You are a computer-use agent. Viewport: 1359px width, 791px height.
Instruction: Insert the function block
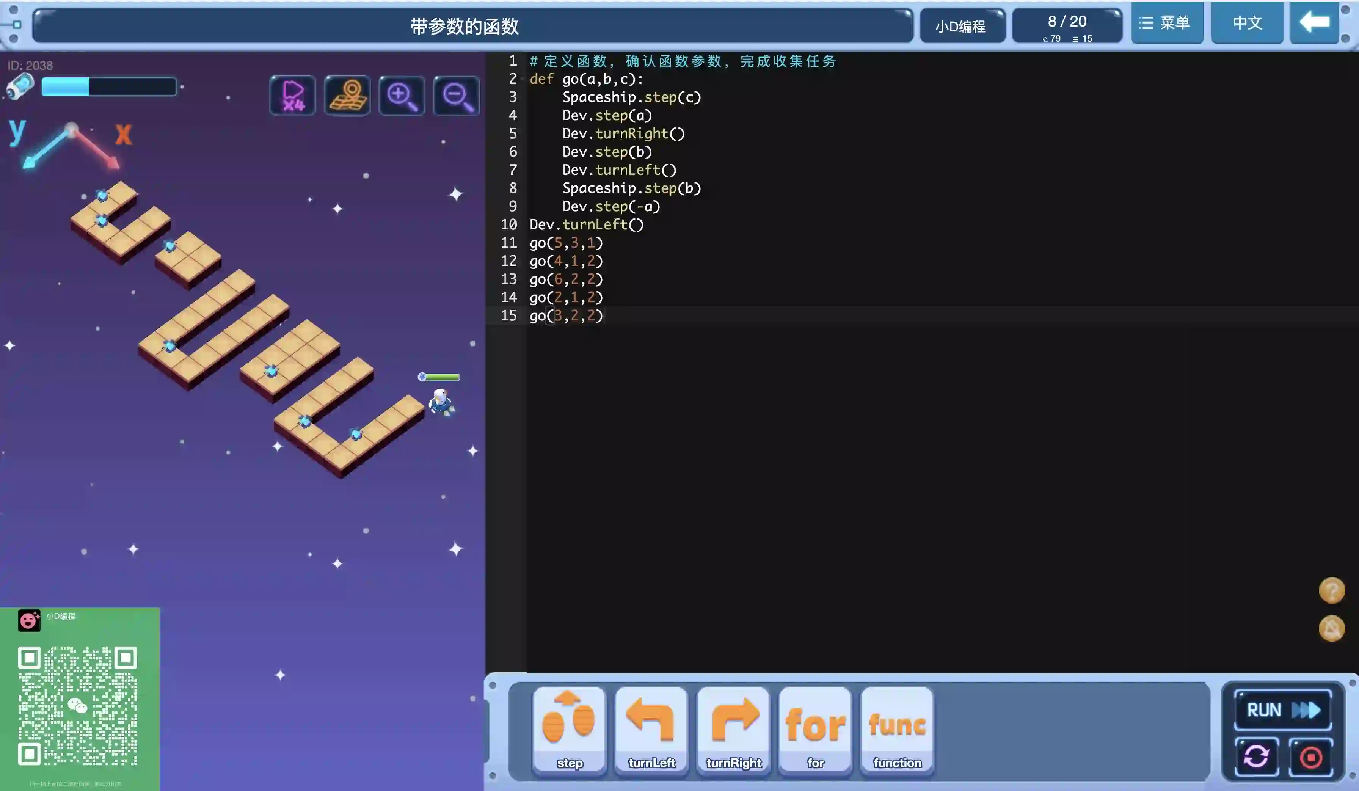point(898,729)
